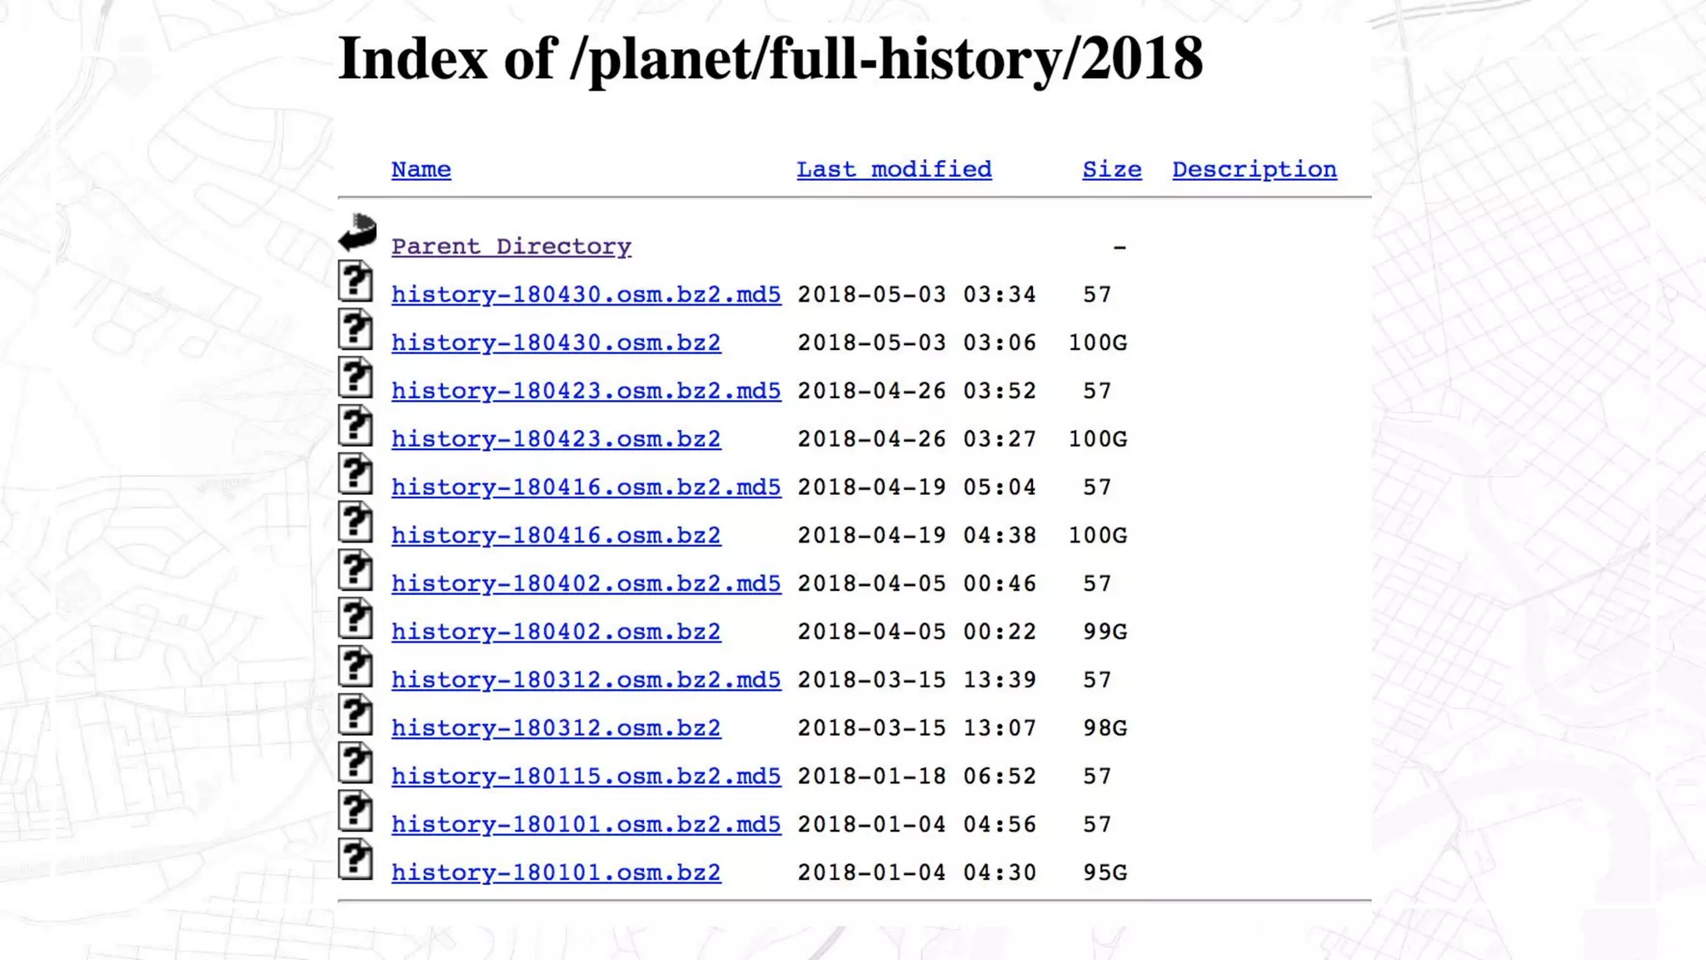Click file icon beside history-180101.osm.bz2

click(356, 859)
